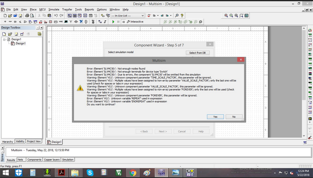Open the Tools menu
Viewport: 313px width, 178px height.
(x=78, y=9)
